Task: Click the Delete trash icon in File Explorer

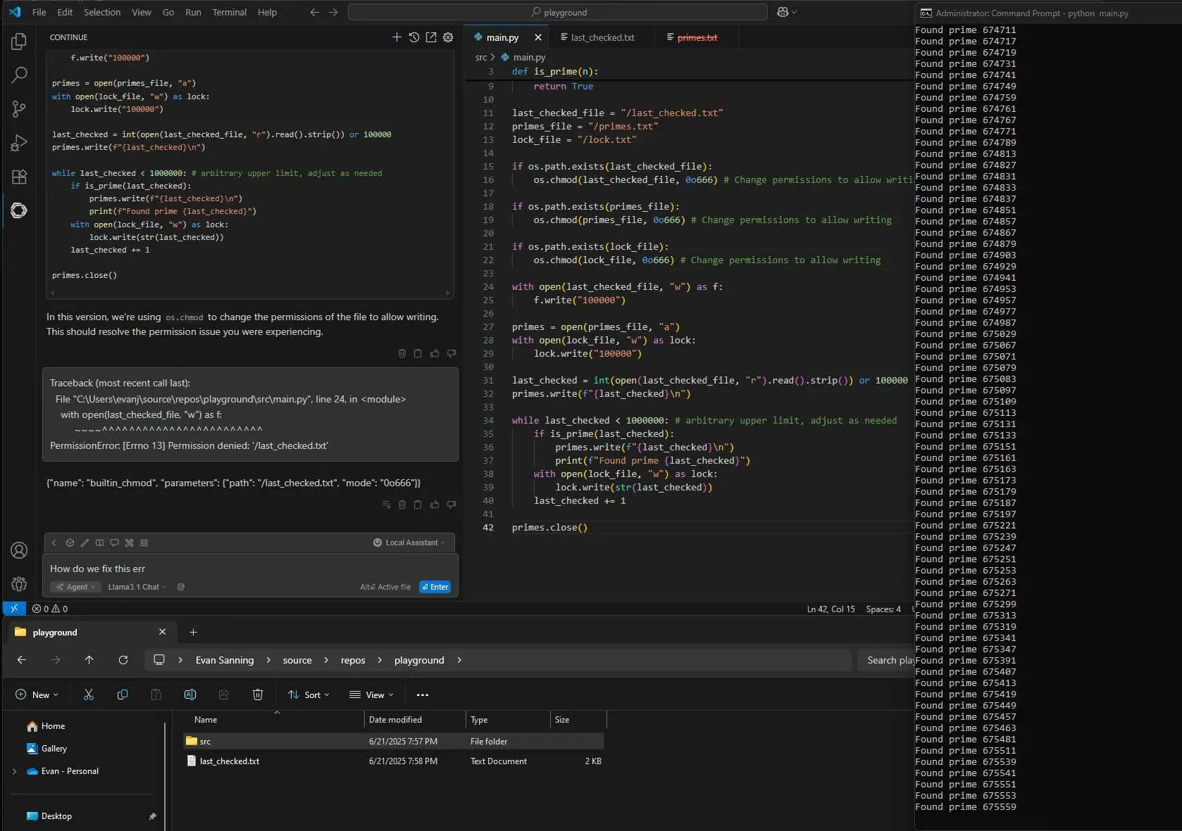Action: coord(258,694)
